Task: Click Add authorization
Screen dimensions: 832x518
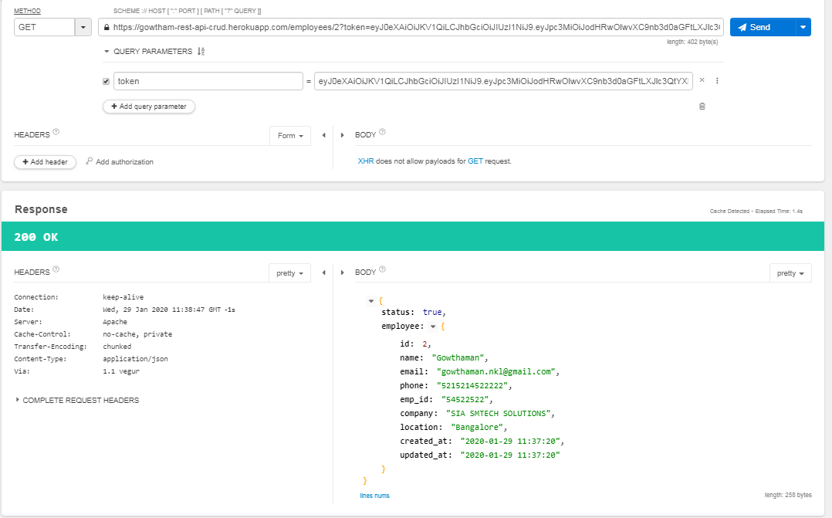Action: (x=120, y=161)
